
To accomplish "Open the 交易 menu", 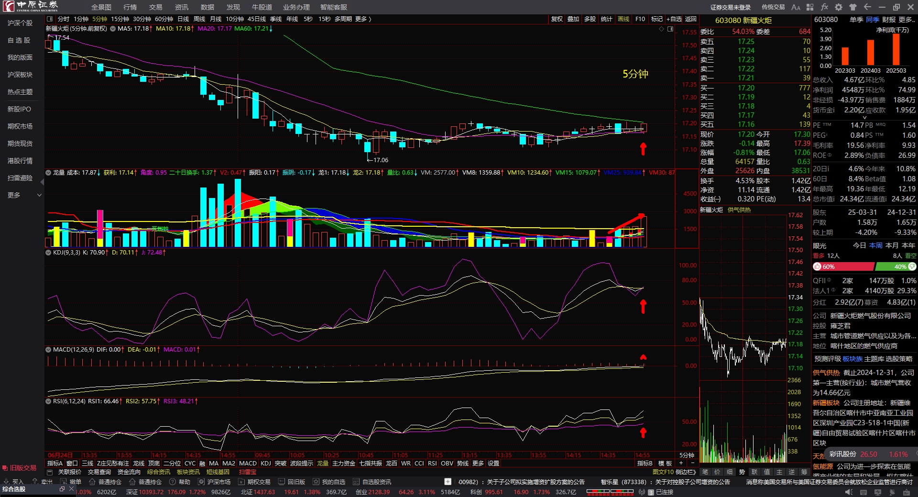I will tap(156, 7).
